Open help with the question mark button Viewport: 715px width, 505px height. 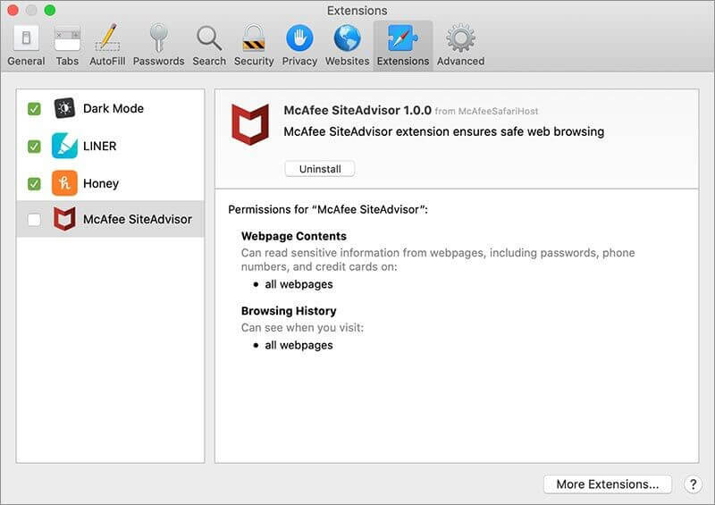pyautogui.click(x=693, y=484)
